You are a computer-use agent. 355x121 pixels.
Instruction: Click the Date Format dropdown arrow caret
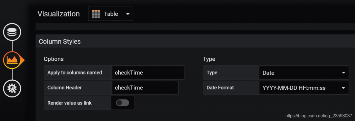coord(343,88)
